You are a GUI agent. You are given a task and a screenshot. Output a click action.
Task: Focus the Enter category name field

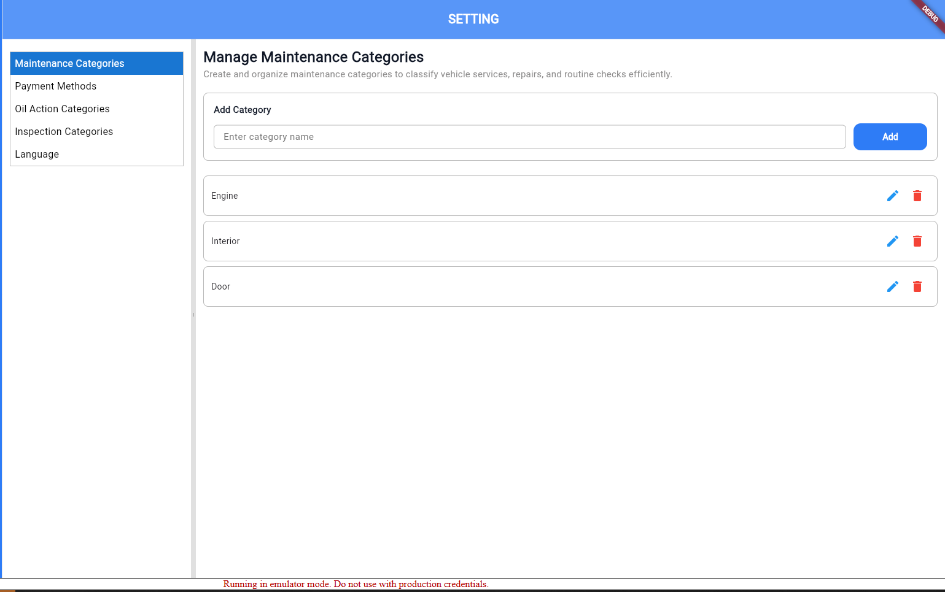pos(529,137)
